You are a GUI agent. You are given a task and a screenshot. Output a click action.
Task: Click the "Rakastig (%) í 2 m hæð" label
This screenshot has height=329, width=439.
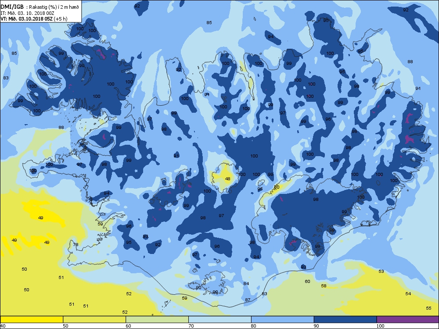coord(54,7)
